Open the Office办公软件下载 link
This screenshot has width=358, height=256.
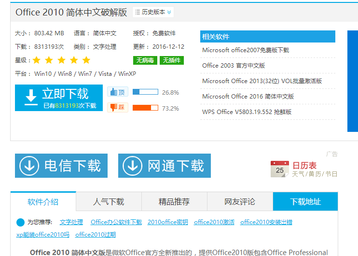coord(116,222)
